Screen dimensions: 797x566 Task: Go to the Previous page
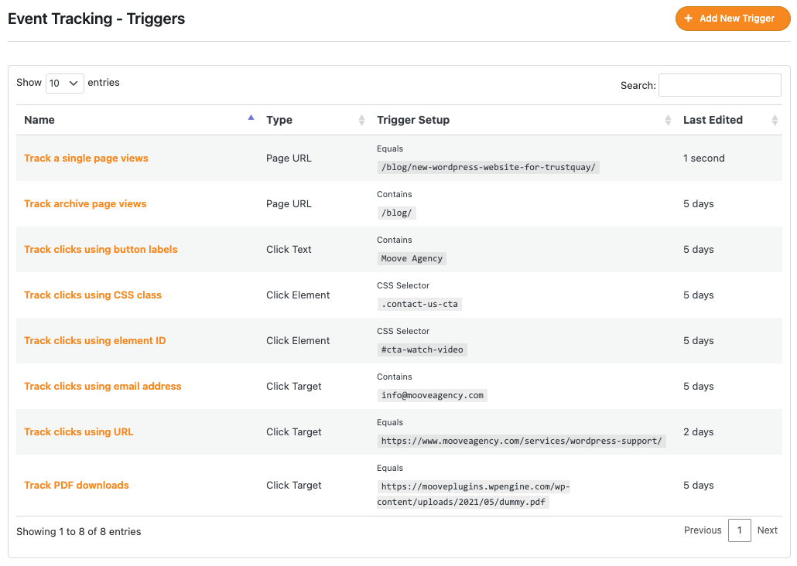click(x=703, y=530)
